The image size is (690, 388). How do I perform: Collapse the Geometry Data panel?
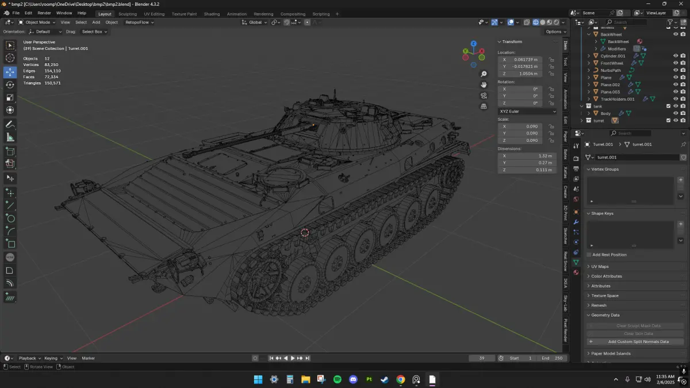(x=605, y=315)
